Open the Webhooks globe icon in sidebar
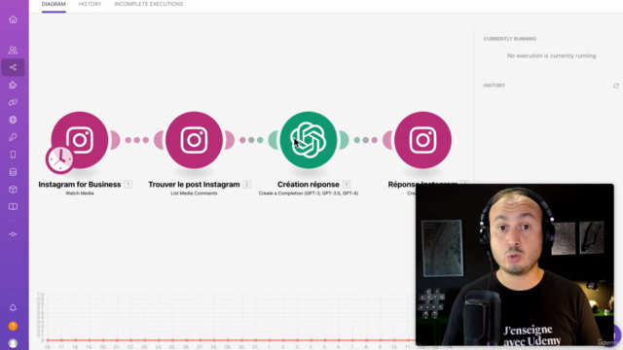 pos(13,120)
